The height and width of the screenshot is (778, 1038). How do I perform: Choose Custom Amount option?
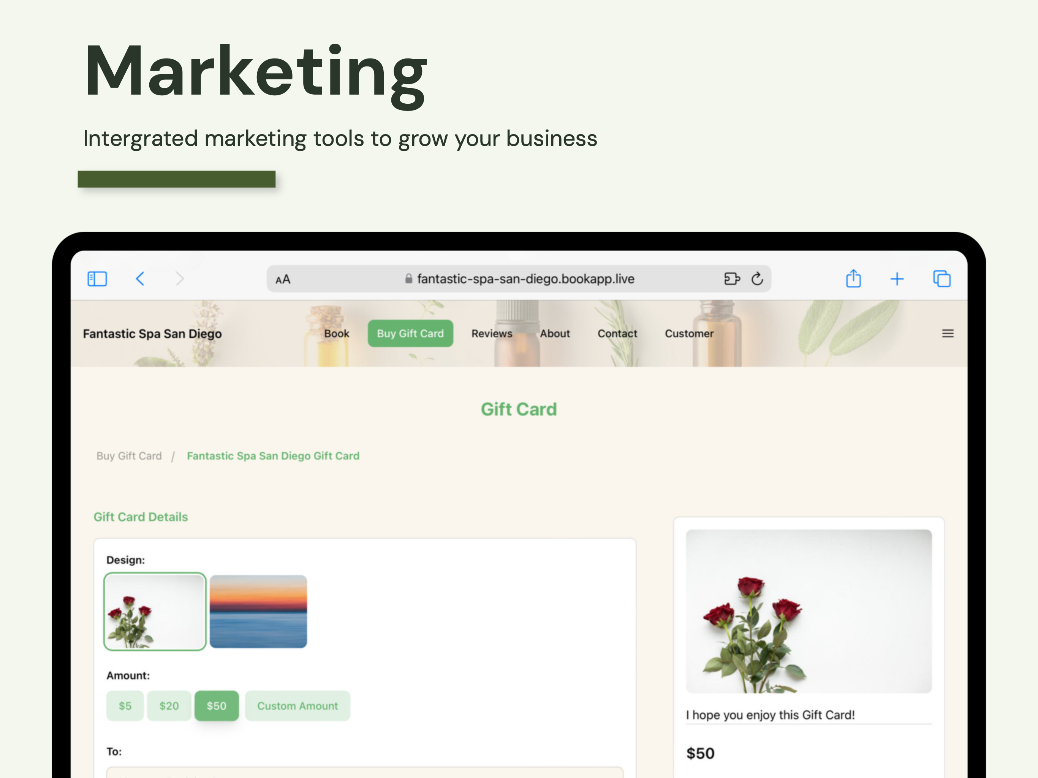297,706
